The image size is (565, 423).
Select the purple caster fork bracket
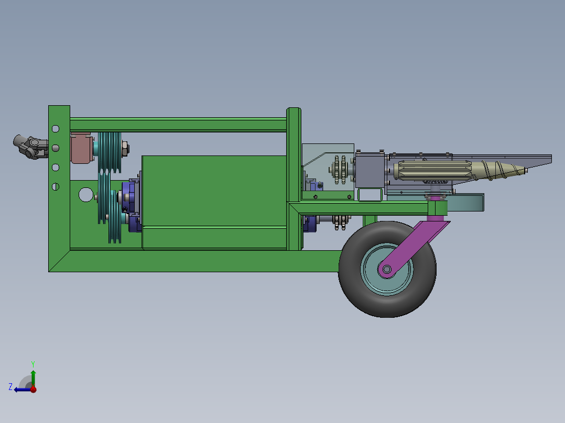[x=415, y=248]
